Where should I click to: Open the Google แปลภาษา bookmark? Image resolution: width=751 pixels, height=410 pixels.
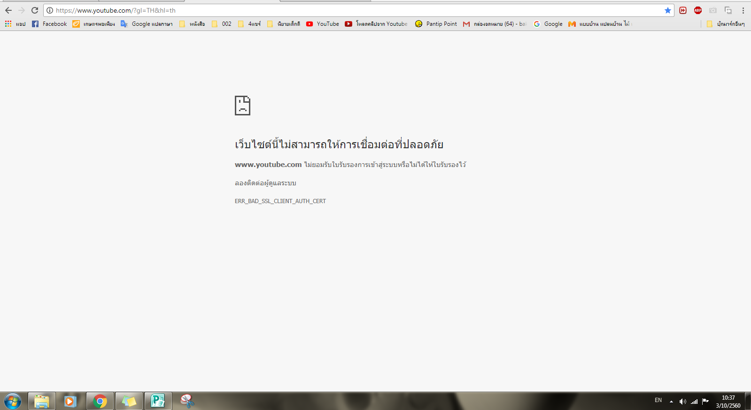(147, 24)
